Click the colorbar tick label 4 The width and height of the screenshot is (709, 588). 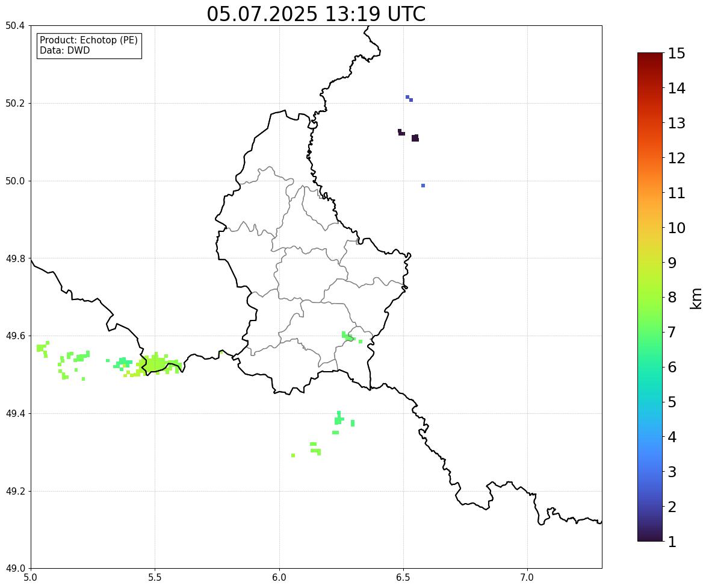(x=672, y=437)
